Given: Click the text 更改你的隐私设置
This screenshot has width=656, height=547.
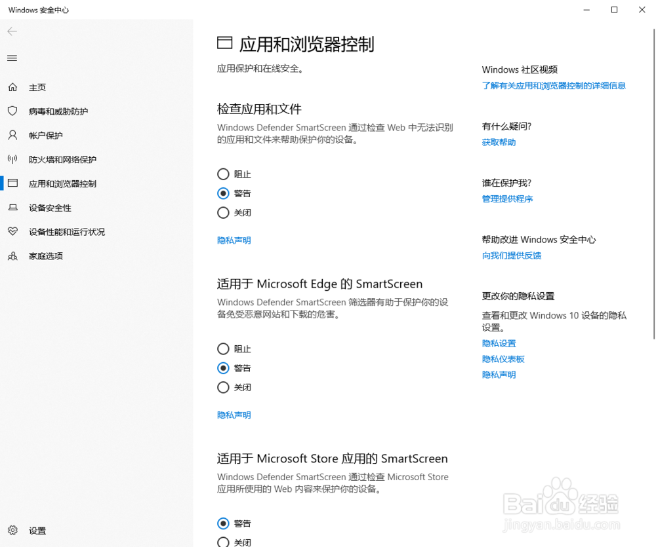Looking at the screenshot, I should [x=518, y=296].
